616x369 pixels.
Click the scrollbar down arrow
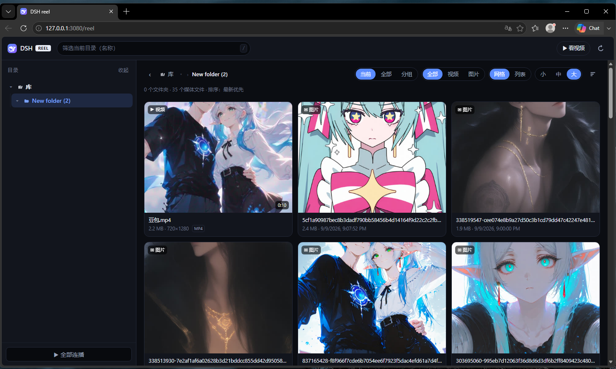pos(611,362)
